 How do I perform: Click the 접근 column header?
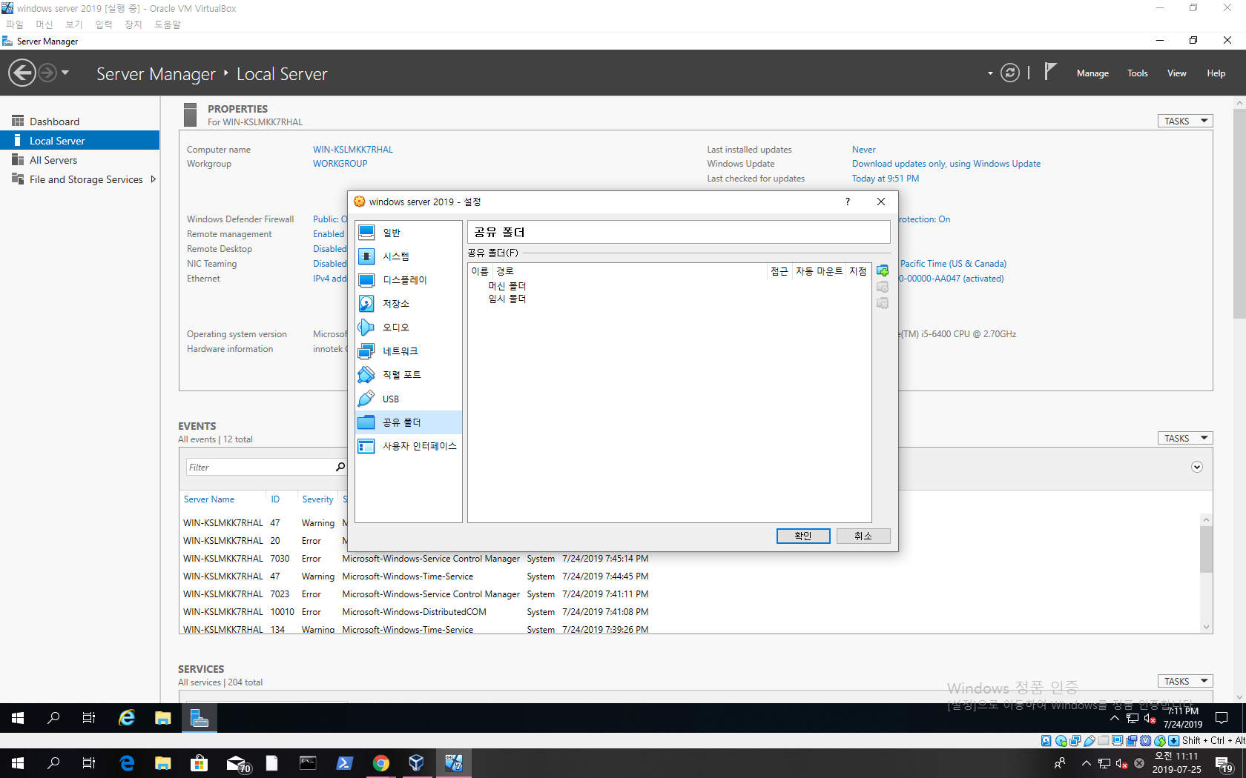point(779,271)
